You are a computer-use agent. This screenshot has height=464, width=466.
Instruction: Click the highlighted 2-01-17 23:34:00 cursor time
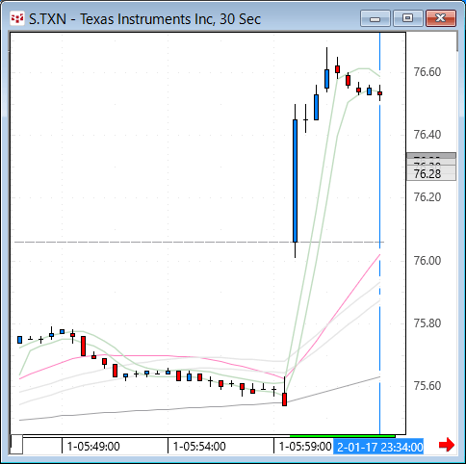pos(378,447)
